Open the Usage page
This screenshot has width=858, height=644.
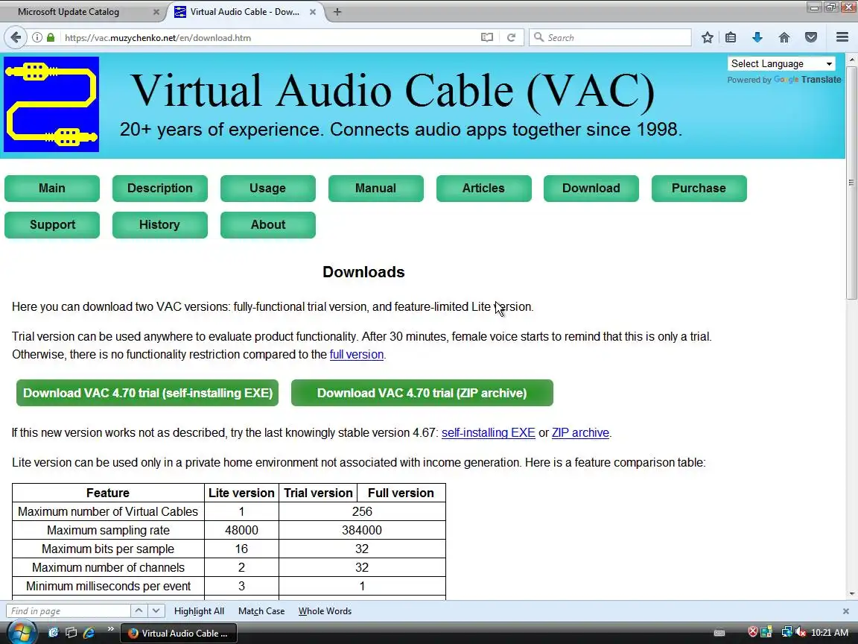click(267, 189)
